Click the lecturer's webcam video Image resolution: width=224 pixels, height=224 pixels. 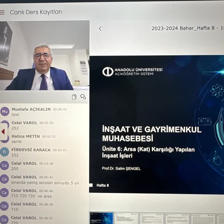[45, 55]
